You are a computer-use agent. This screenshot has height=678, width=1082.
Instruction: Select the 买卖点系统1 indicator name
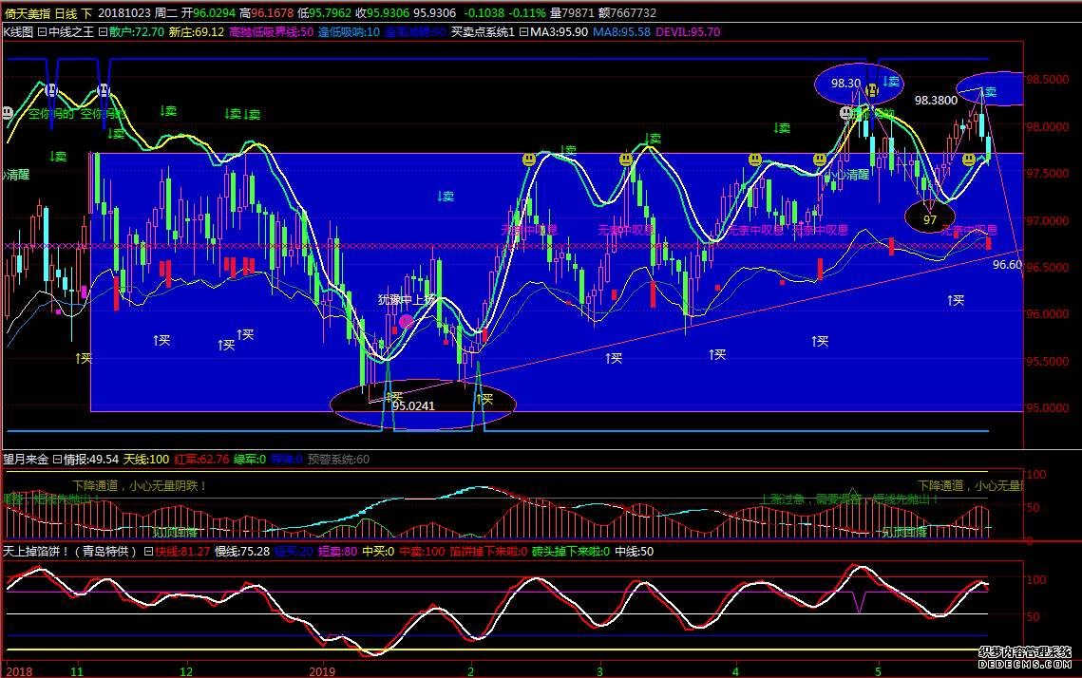click(x=483, y=31)
